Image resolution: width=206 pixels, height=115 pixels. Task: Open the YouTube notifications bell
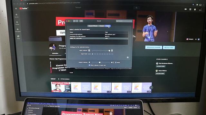point(195,9)
